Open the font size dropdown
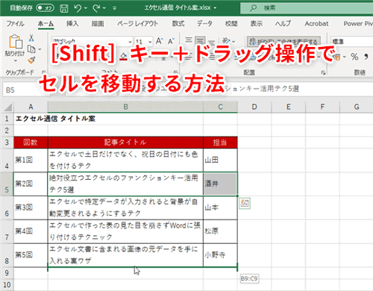 [x=150, y=41]
